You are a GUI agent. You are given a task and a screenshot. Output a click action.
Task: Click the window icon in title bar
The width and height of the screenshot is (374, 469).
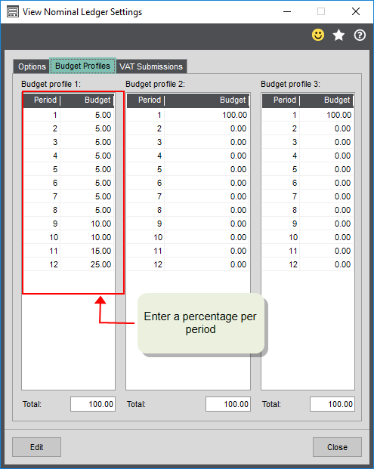click(13, 11)
